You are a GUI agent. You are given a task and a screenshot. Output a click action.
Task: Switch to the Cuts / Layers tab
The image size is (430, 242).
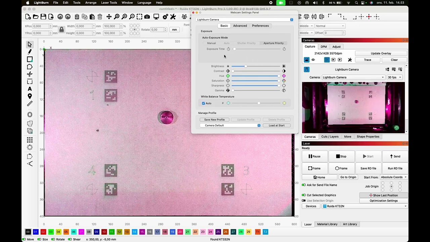(x=330, y=137)
